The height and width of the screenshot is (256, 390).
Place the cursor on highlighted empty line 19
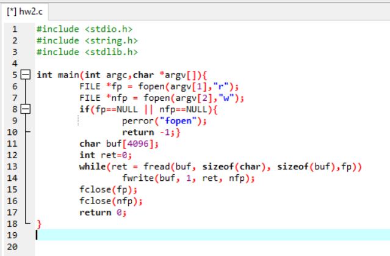(x=212, y=235)
